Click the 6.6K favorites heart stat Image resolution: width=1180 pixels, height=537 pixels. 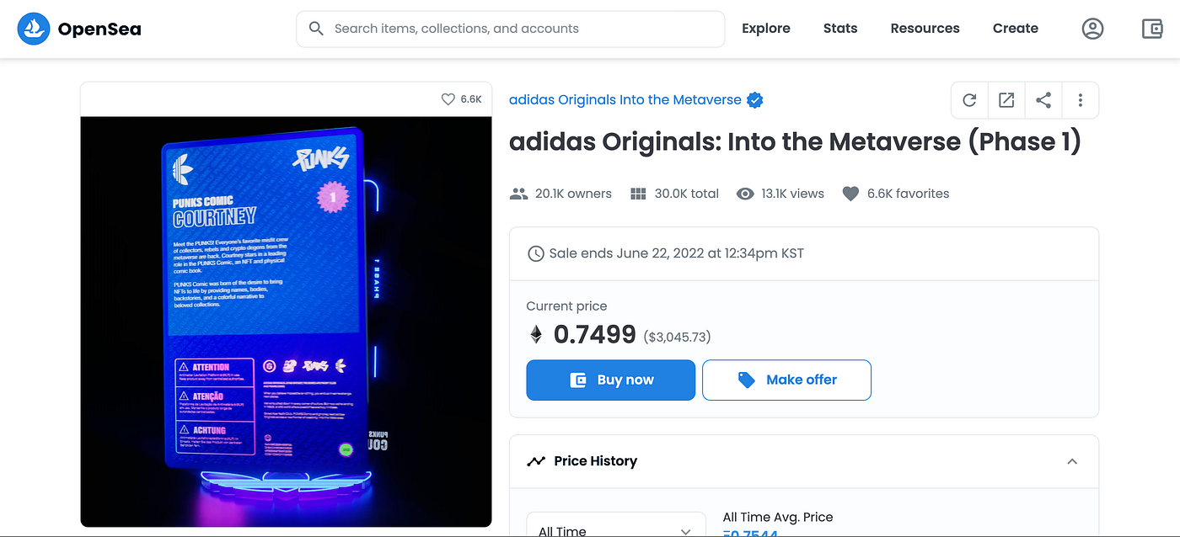coord(895,194)
